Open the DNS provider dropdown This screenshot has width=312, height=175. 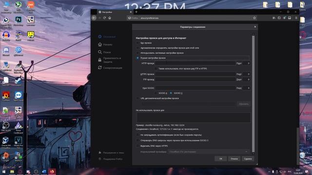pyautogui.click(x=209, y=152)
